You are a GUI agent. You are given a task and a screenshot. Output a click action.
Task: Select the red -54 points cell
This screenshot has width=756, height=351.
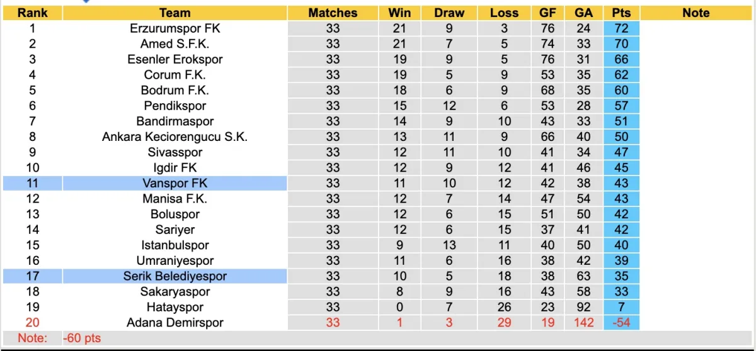(x=621, y=323)
